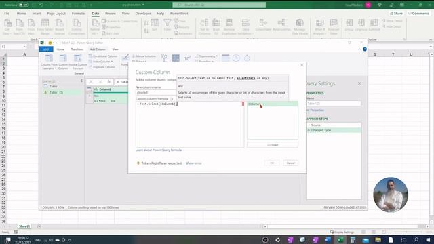Switch to Excel Formulas tab
Screen dimensions: 434x244
click(79, 14)
